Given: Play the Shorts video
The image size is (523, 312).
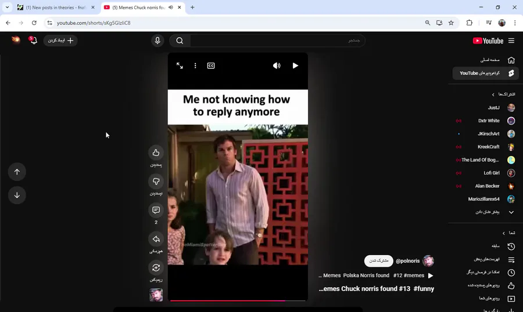Looking at the screenshot, I should pos(295,66).
